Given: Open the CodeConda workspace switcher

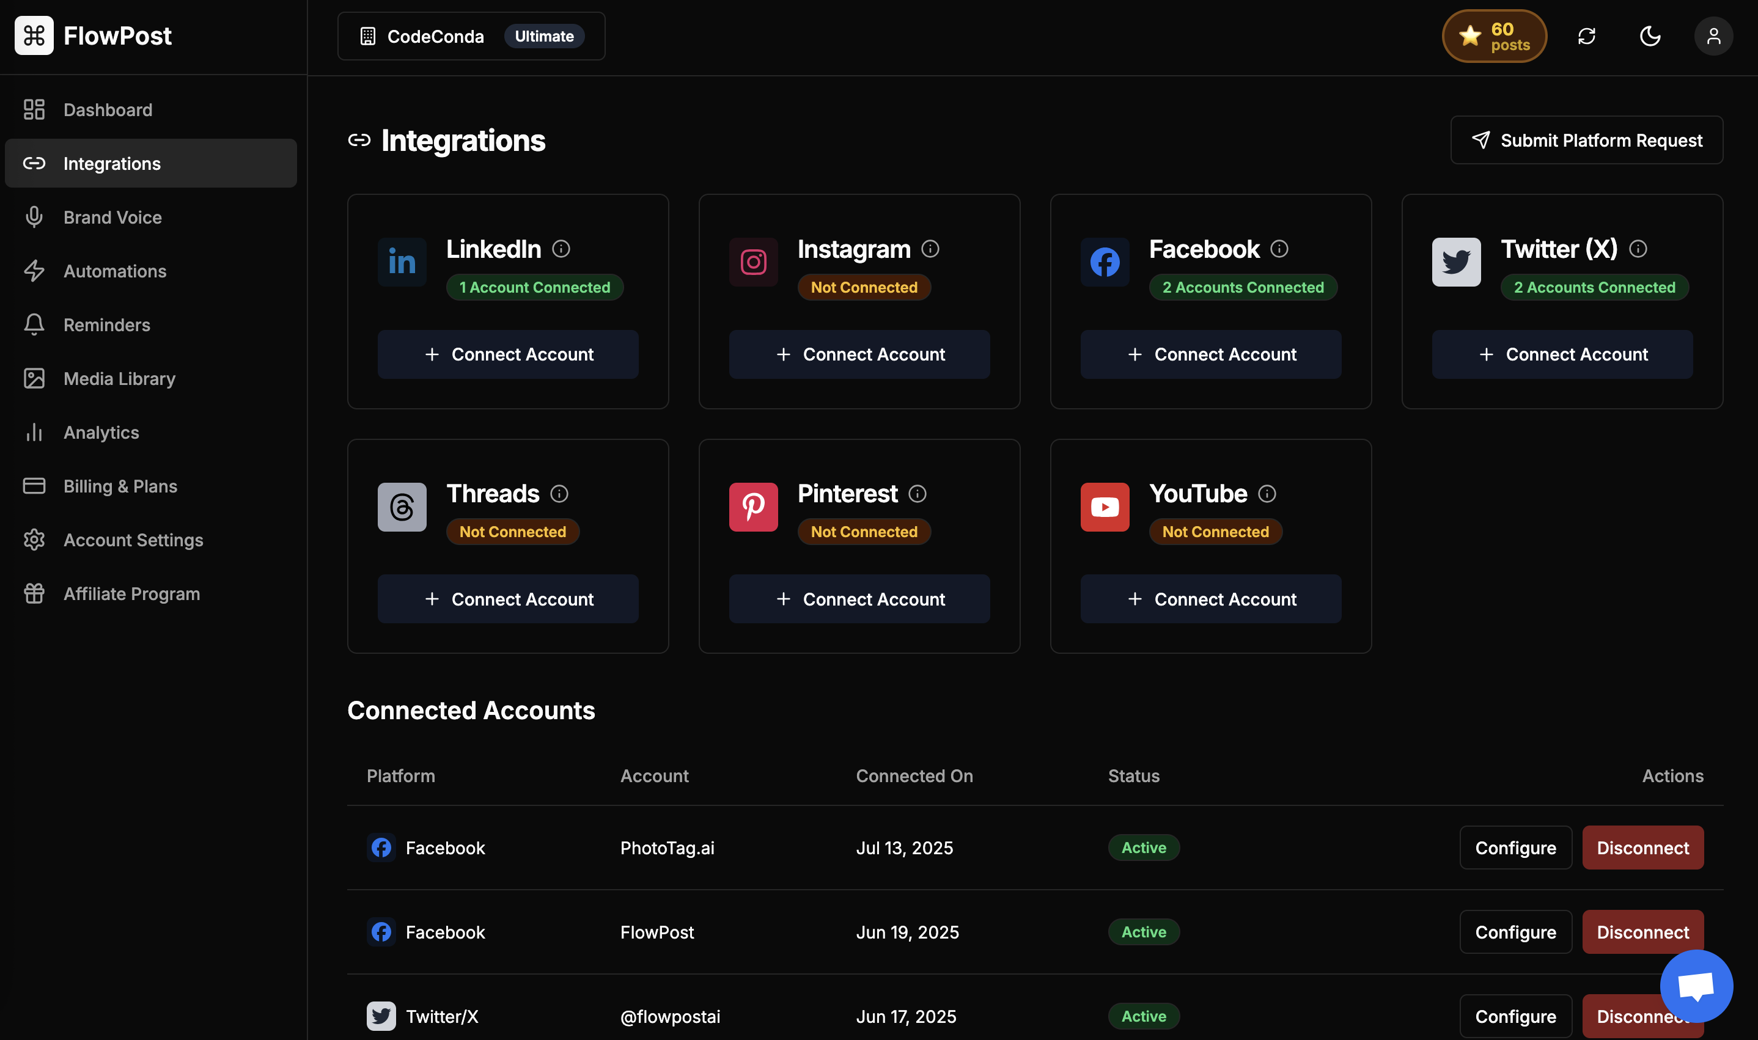Looking at the screenshot, I should coord(471,37).
